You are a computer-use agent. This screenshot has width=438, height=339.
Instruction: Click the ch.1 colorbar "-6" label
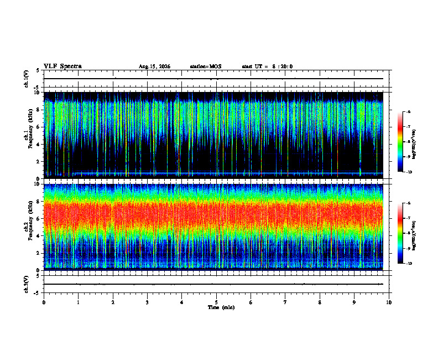[x=409, y=111]
